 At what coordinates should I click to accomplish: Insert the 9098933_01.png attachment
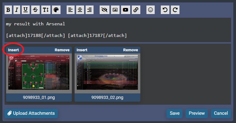coord(13,50)
